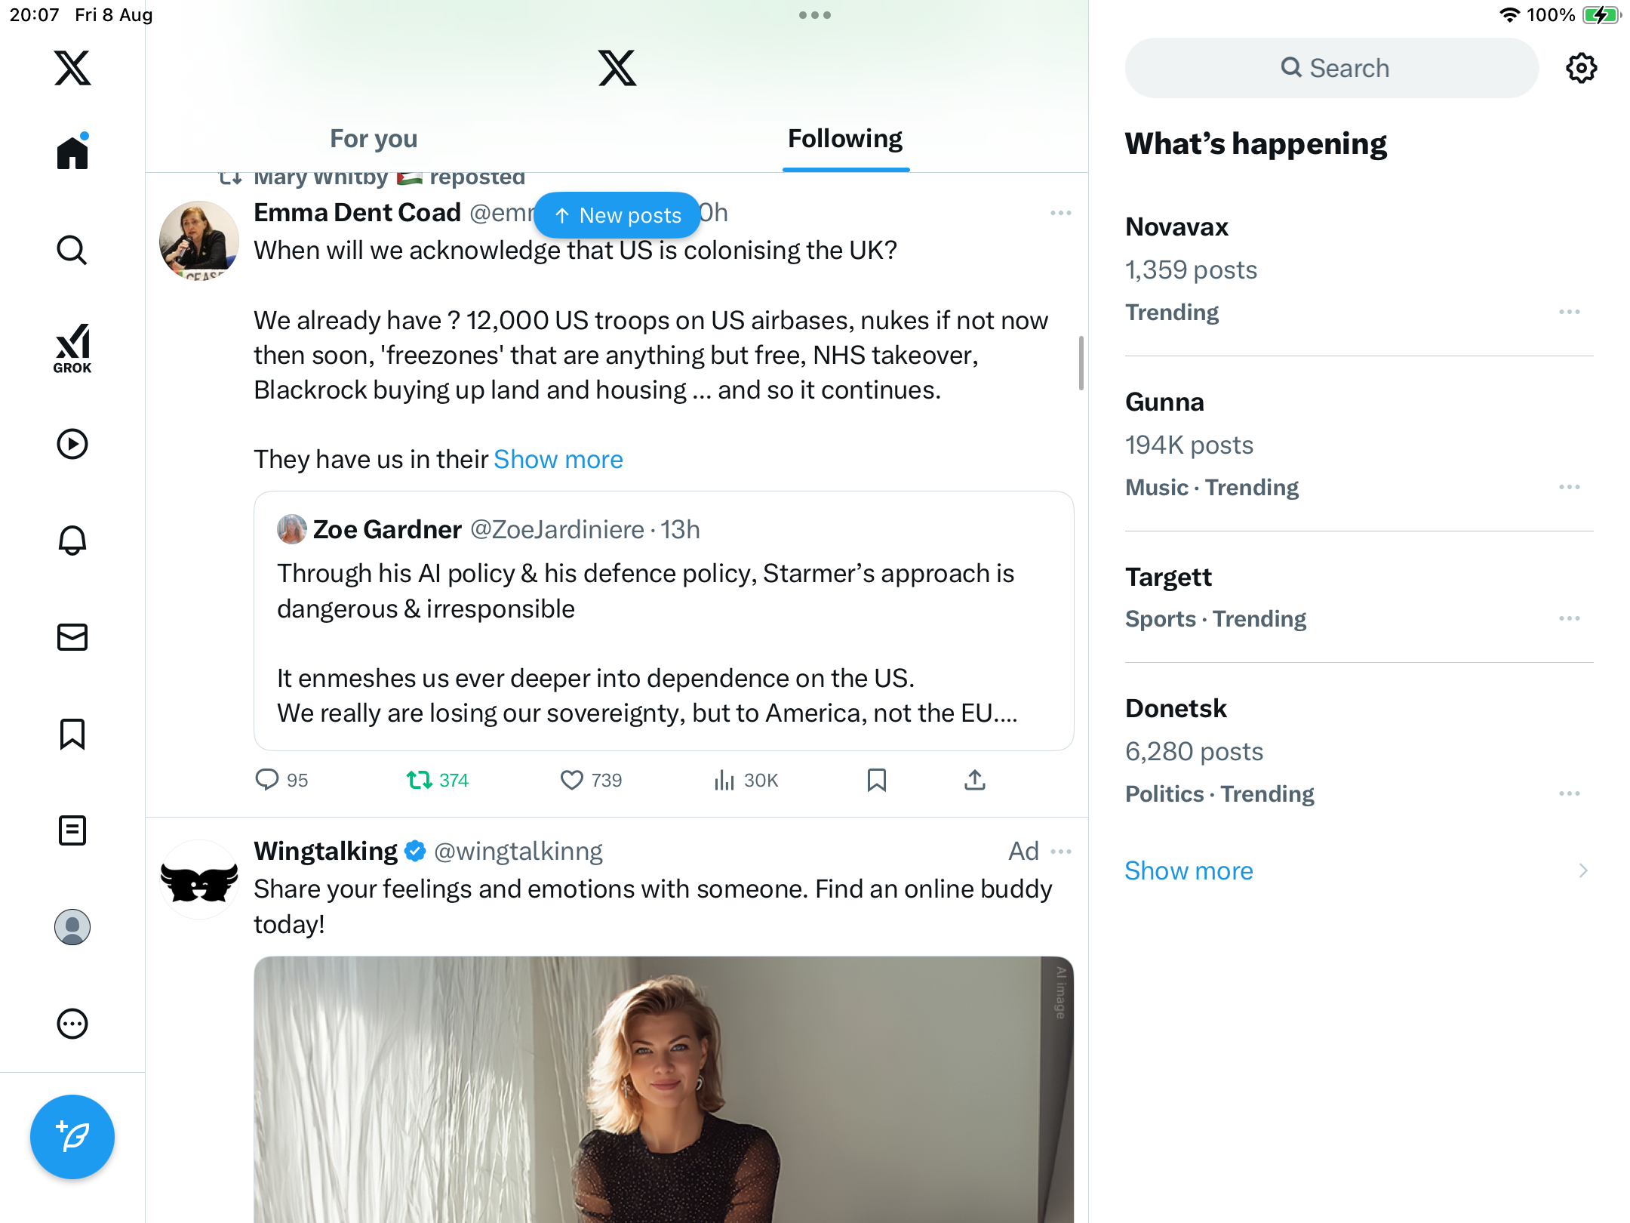The height and width of the screenshot is (1223, 1630).
Task: Open the Notifications bell
Action: [x=72, y=541]
